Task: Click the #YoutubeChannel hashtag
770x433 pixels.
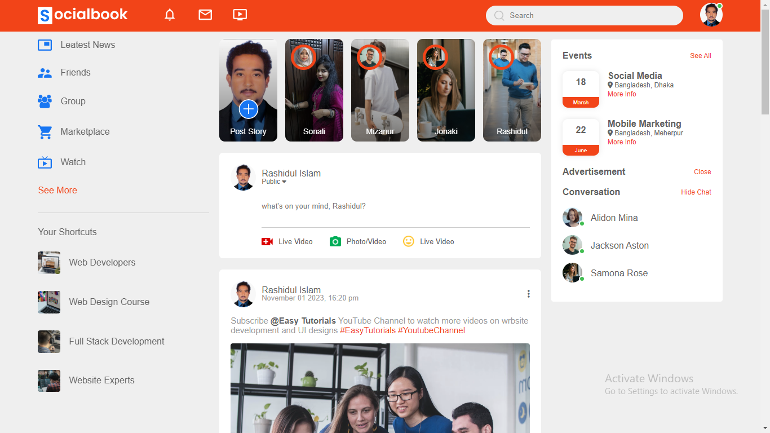Action: point(431,330)
